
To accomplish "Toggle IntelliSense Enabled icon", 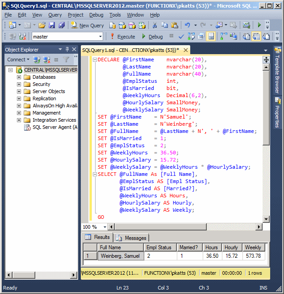I will pyautogui.click(x=211, y=36).
